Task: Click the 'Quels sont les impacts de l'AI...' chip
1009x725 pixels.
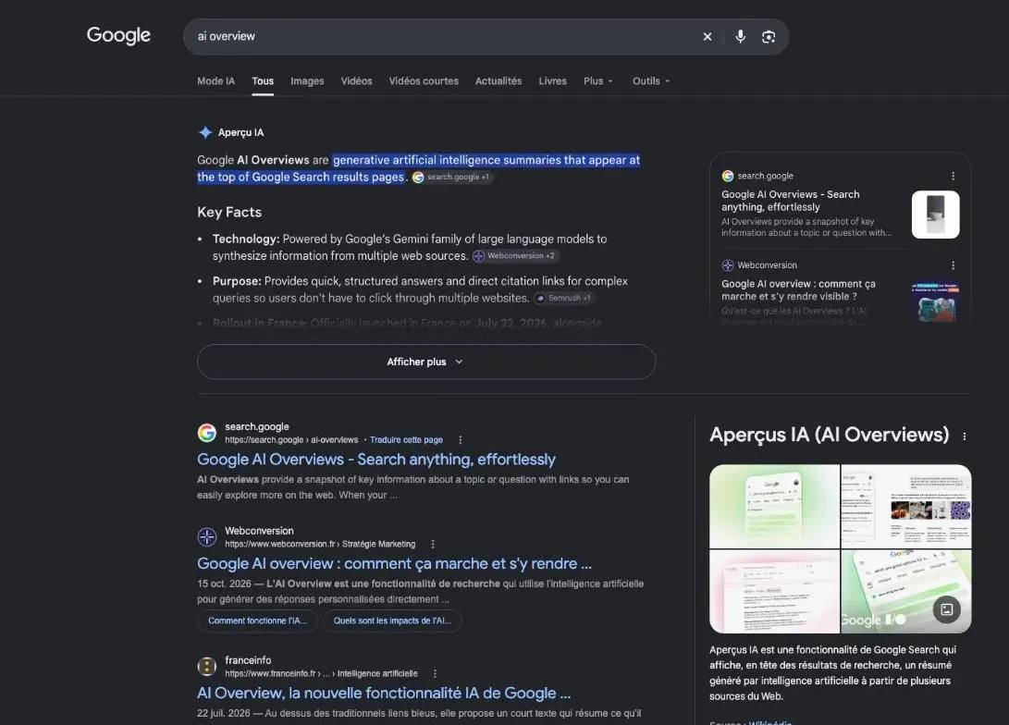Action: point(392,621)
